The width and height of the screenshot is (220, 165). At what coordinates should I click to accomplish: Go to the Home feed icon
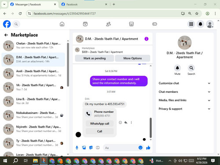pos(62,24)
